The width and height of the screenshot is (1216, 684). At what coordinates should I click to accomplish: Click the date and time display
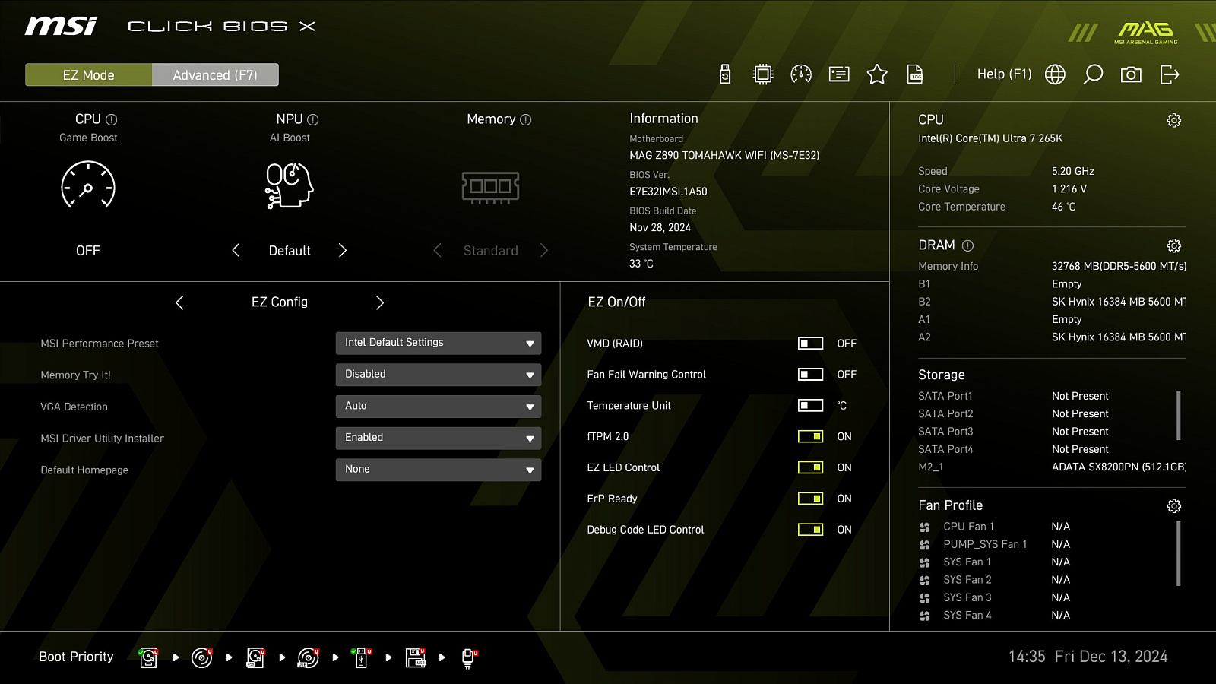pos(1088,657)
